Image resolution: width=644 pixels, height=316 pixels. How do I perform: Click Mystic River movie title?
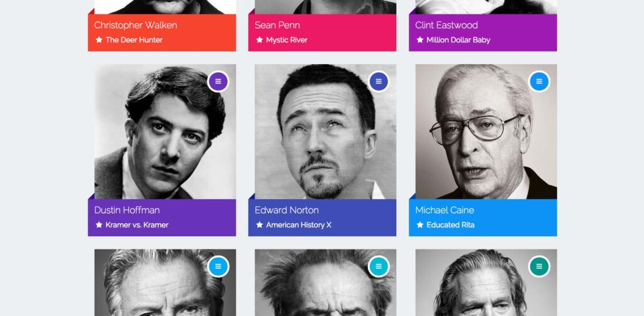click(287, 40)
